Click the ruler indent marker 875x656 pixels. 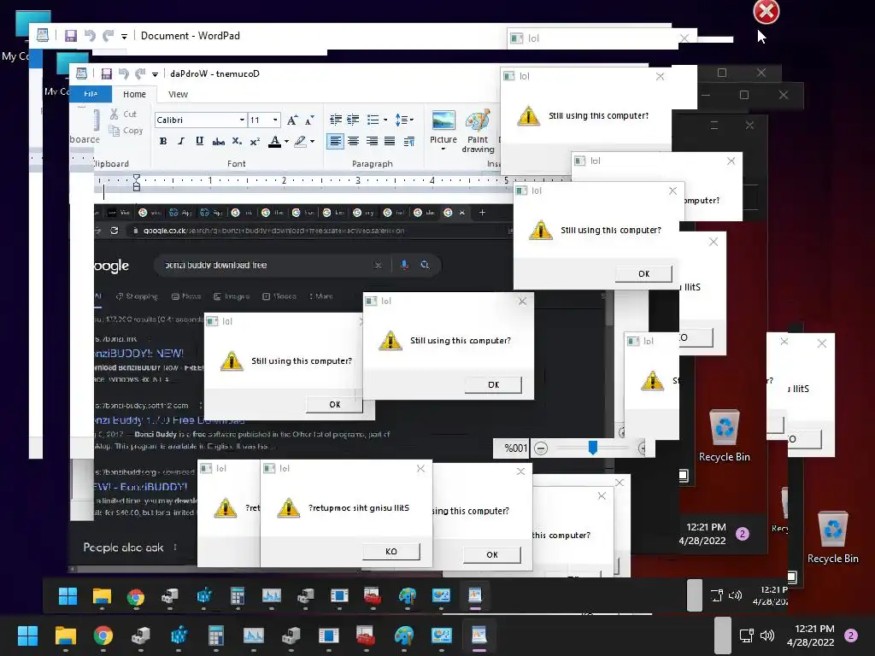[x=136, y=183]
